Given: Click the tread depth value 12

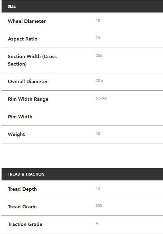Looking at the screenshot, I should [98, 188].
